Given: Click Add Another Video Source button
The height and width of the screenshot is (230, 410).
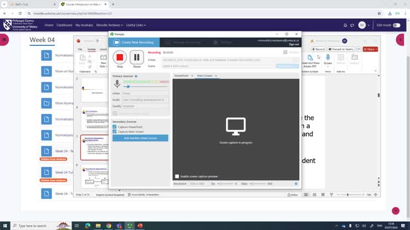Looking at the screenshot, I should click(140, 138).
